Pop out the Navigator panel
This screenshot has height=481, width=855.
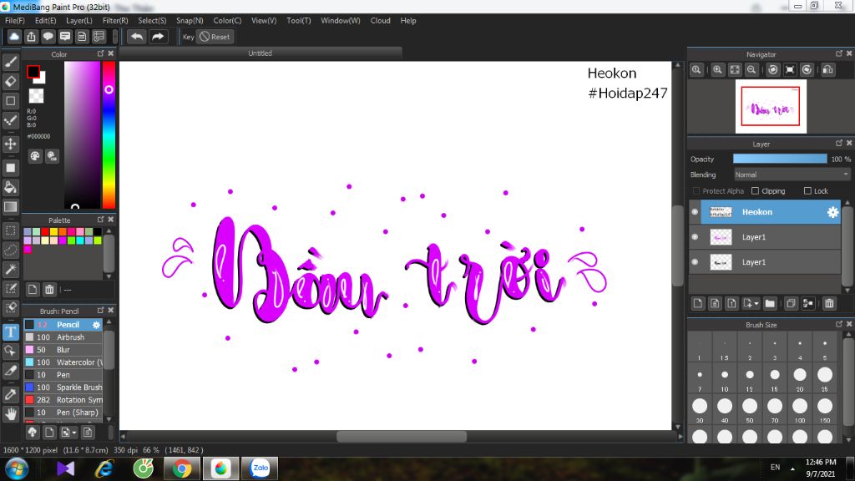pos(838,53)
